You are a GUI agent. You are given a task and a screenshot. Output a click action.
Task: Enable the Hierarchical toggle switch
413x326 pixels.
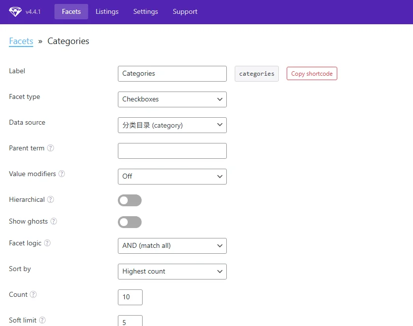pyautogui.click(x=130, y=200)
